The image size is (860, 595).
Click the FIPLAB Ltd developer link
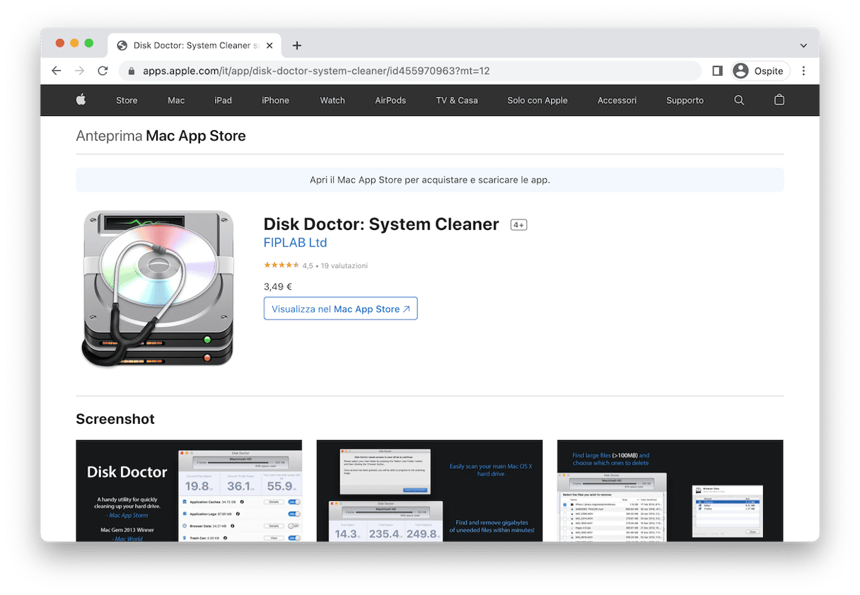point(295,243)
